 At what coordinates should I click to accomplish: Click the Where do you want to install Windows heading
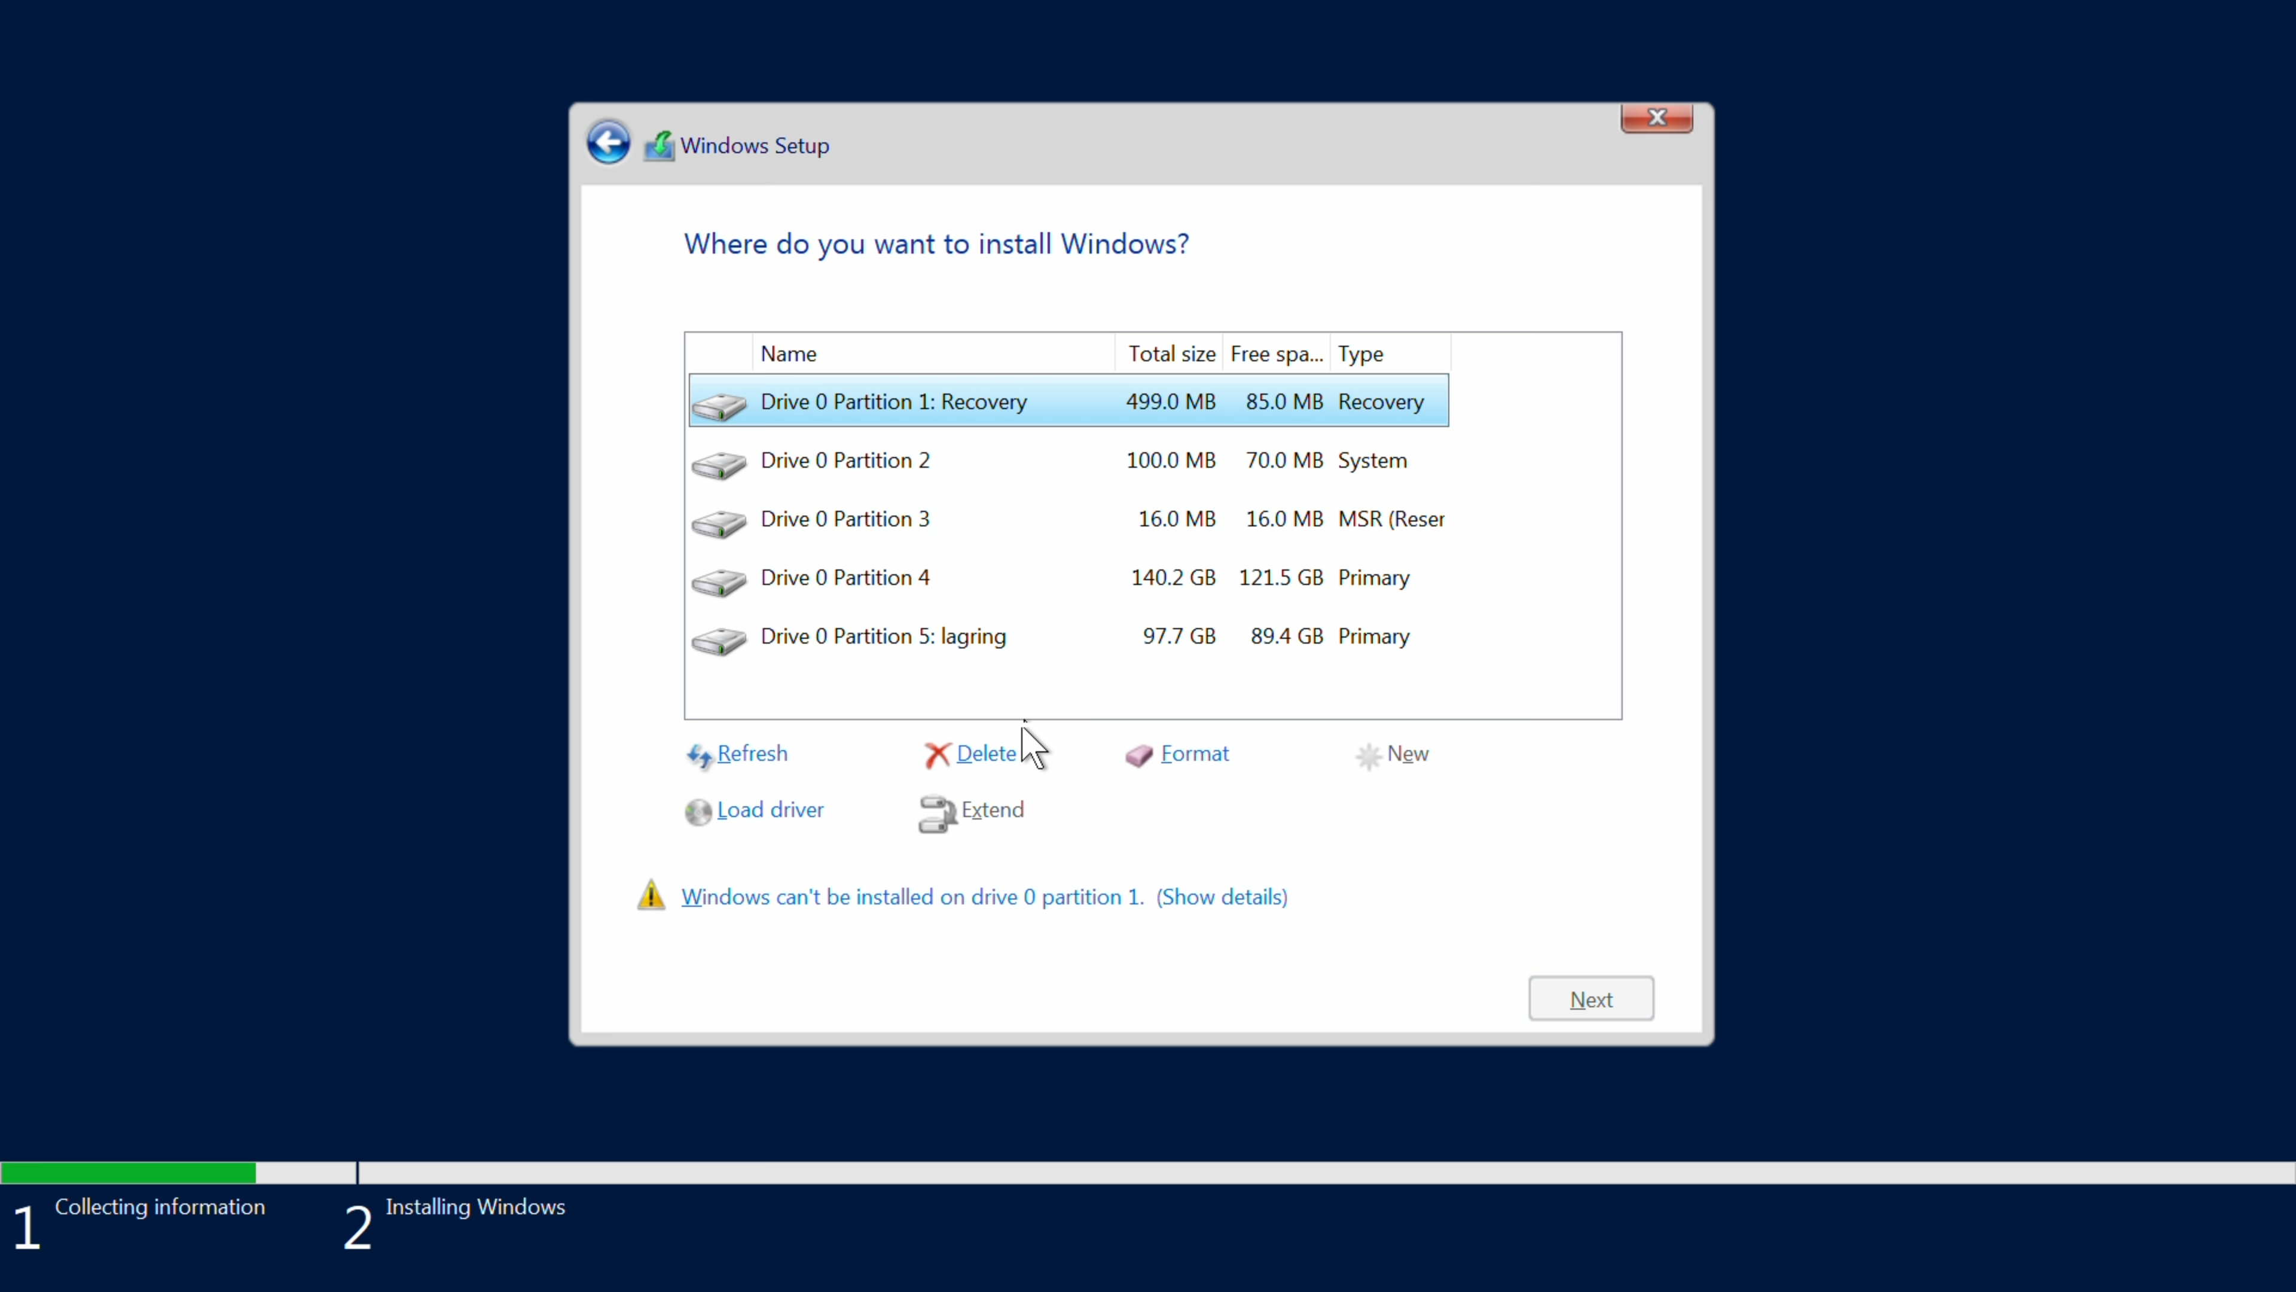coord(937,243)
